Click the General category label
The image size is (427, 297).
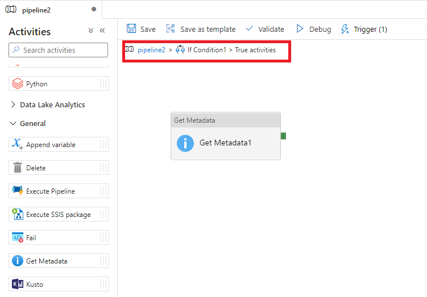point(32,123)
